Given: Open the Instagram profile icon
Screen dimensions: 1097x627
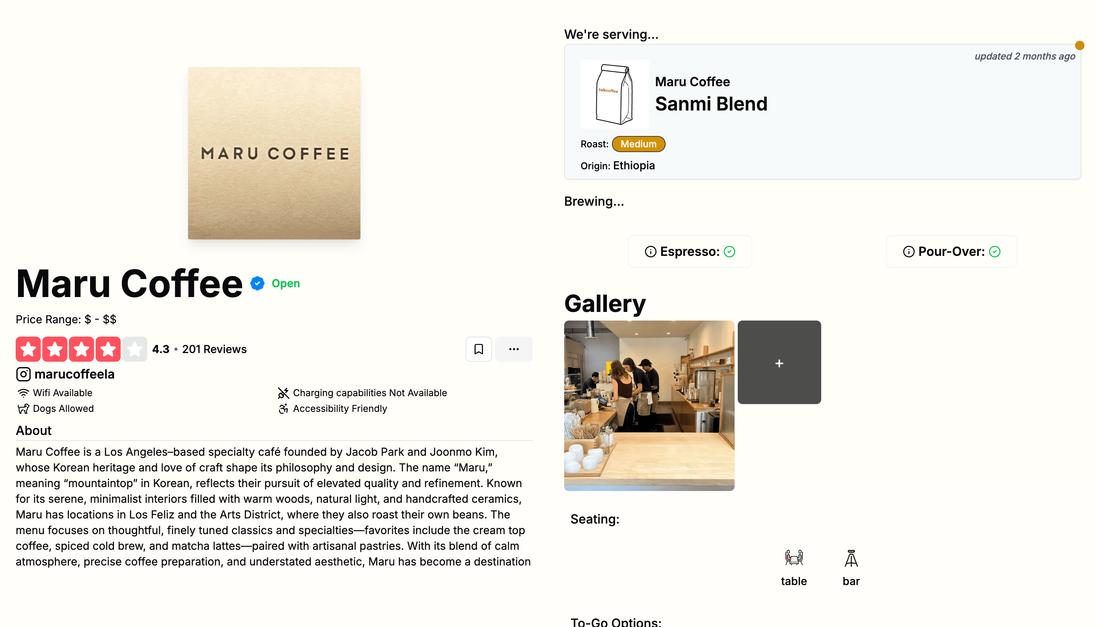Looking at the screenshot, I should [24, 374].
